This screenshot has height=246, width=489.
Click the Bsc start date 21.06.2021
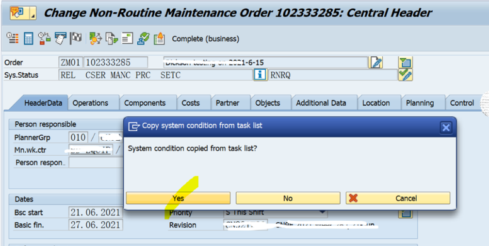point(96,213)
